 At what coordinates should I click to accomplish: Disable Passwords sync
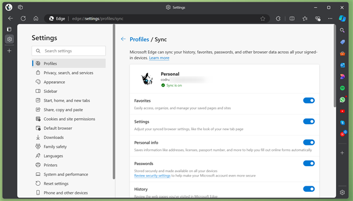(309, 163)
